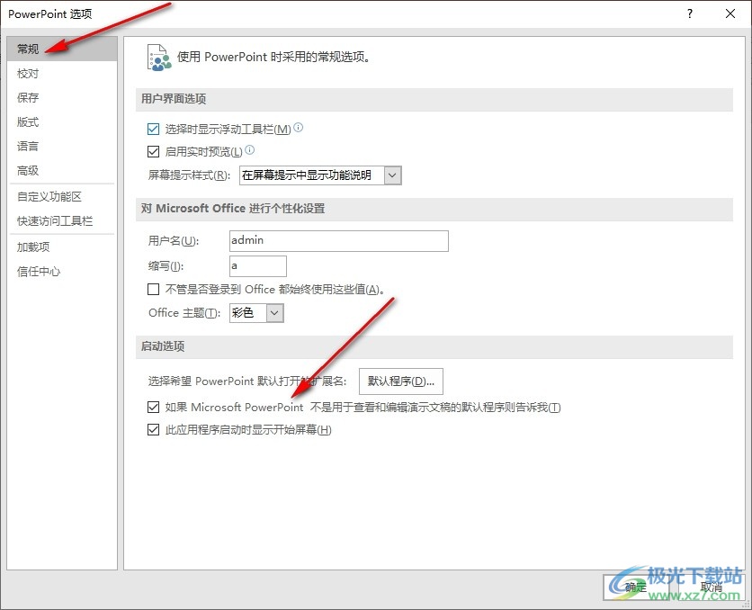This screenshot has height=610, width=752.
Task: Click into the 用户名 text field
Action: pyautogui.click(x=338, y=241)
